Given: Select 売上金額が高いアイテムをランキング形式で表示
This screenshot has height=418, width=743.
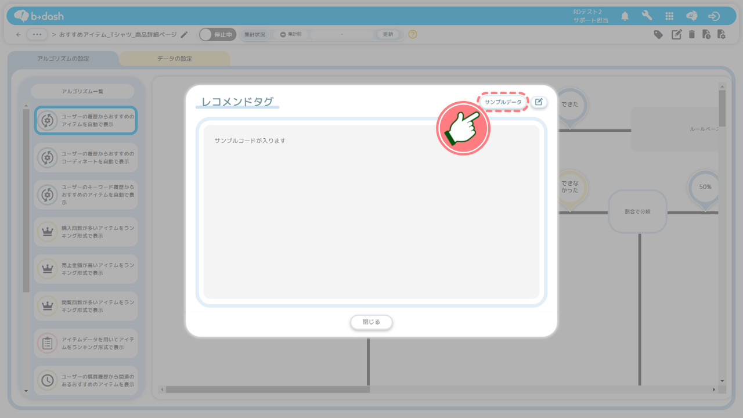Looking at the screenshot, I should (x=86, y=269).
